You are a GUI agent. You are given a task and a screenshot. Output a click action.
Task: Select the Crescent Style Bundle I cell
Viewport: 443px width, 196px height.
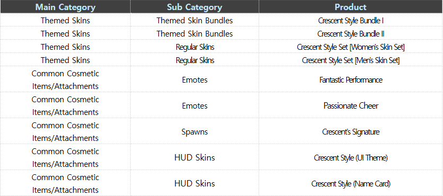351,20
